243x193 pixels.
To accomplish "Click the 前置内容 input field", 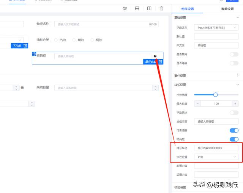I will [x=216, y=166].
